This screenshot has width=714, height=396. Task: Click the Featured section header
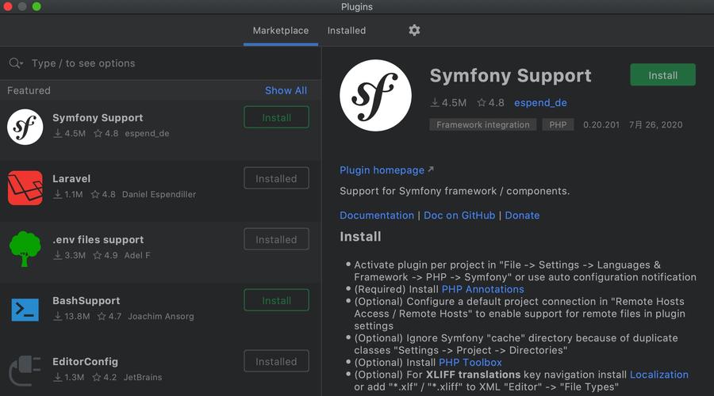pos(29,90)
